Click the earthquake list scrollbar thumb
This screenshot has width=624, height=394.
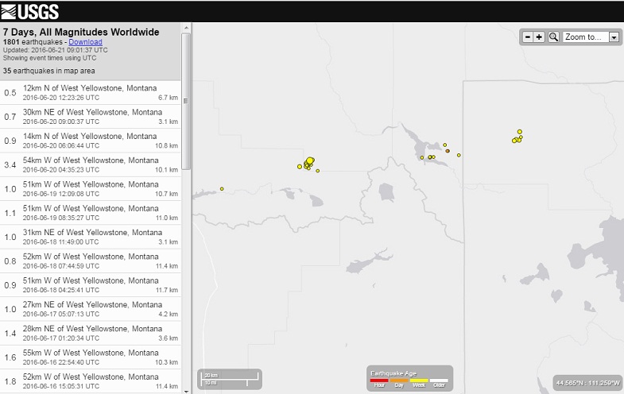[186, 99]
